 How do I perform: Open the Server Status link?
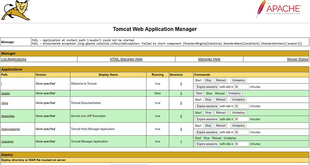(297, 59)
